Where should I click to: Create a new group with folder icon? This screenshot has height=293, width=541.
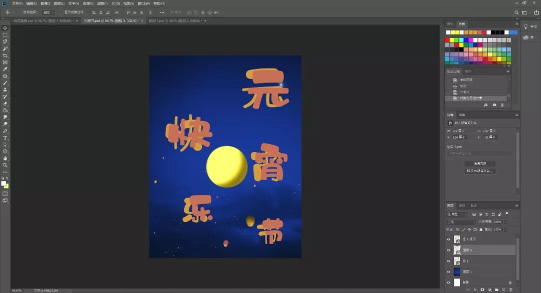(x=496, y=289)
